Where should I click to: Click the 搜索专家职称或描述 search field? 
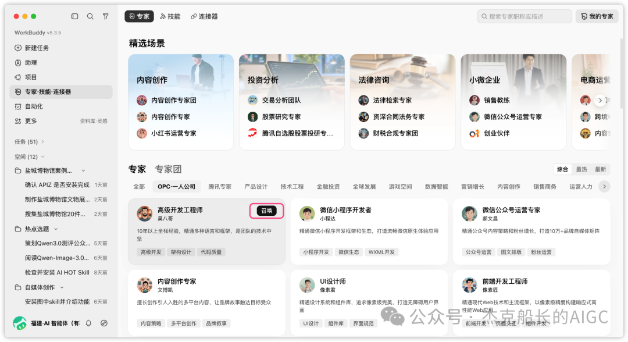524,16
